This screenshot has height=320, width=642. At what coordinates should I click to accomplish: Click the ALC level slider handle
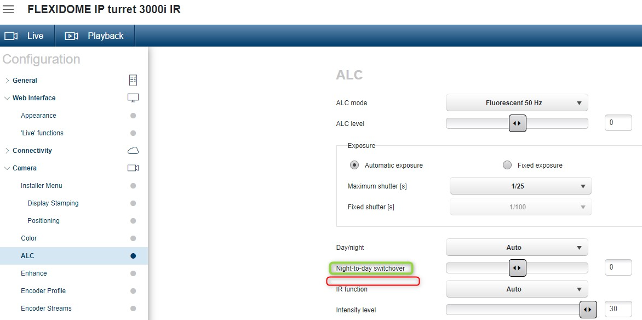click(517, 123)
